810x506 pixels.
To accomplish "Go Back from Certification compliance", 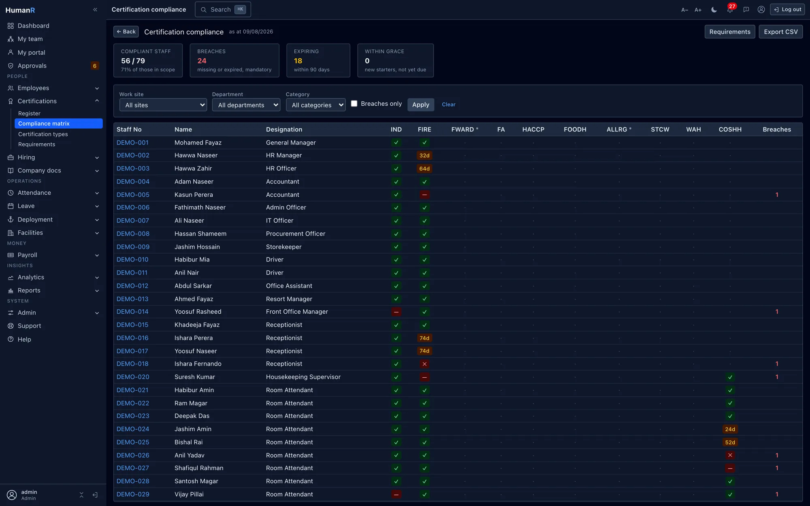I will point(126,32).
